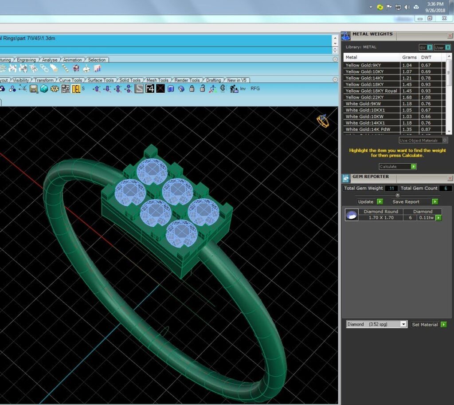Click the single purple up arrow icon

point(96,89)
